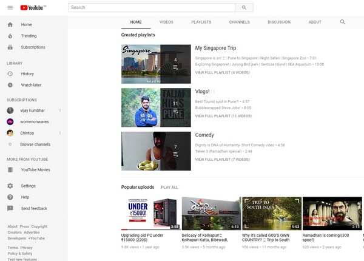The width and height of the screenshot is (364, 261).
Task: Open the Vlogs! playlist thumbnail
Action: [156, 107]
